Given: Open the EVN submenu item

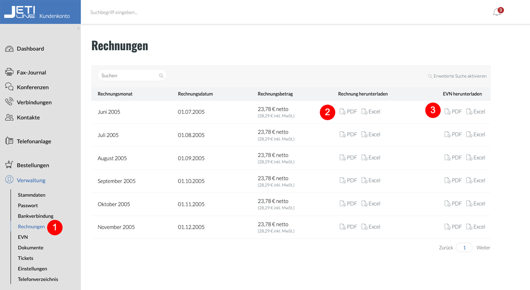Looking at the screenshot, I should (x=23, y=237).
